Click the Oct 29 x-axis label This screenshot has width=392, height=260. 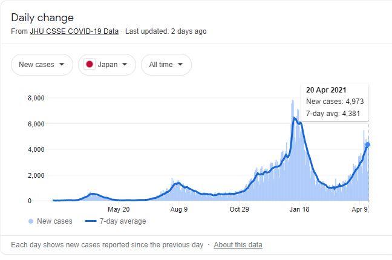[x=239, y=210]
